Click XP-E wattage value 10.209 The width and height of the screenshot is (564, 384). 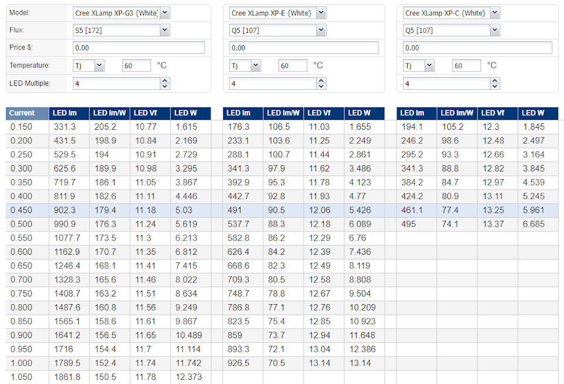(x=362, y=308)
